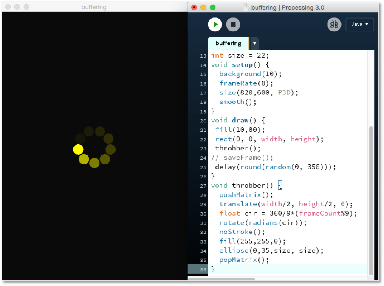Click the 'popMatrix();' line
The width and height of the screenshot is (384, 286).
click(x=244, y=260)
